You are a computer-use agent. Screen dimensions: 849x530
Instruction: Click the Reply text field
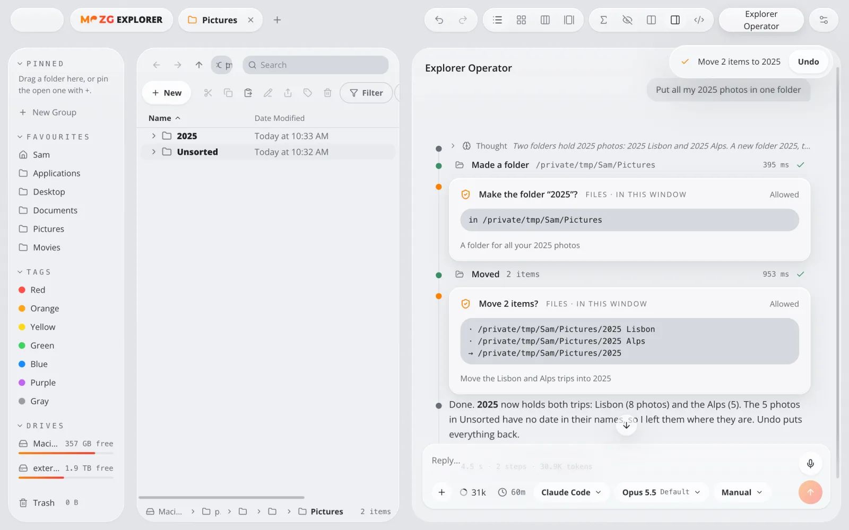pyautogui.click(x=610, y=461)
